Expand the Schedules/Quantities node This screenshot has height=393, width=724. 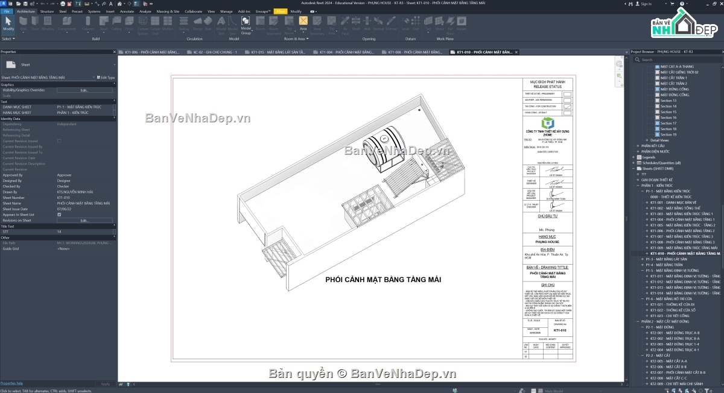coord(634,163)
